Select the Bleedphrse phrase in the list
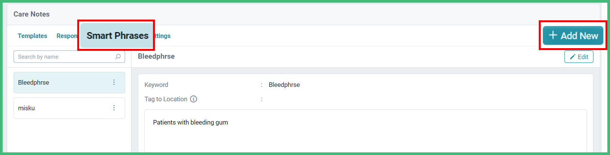610x155 pixels. [x=69, y=82]
